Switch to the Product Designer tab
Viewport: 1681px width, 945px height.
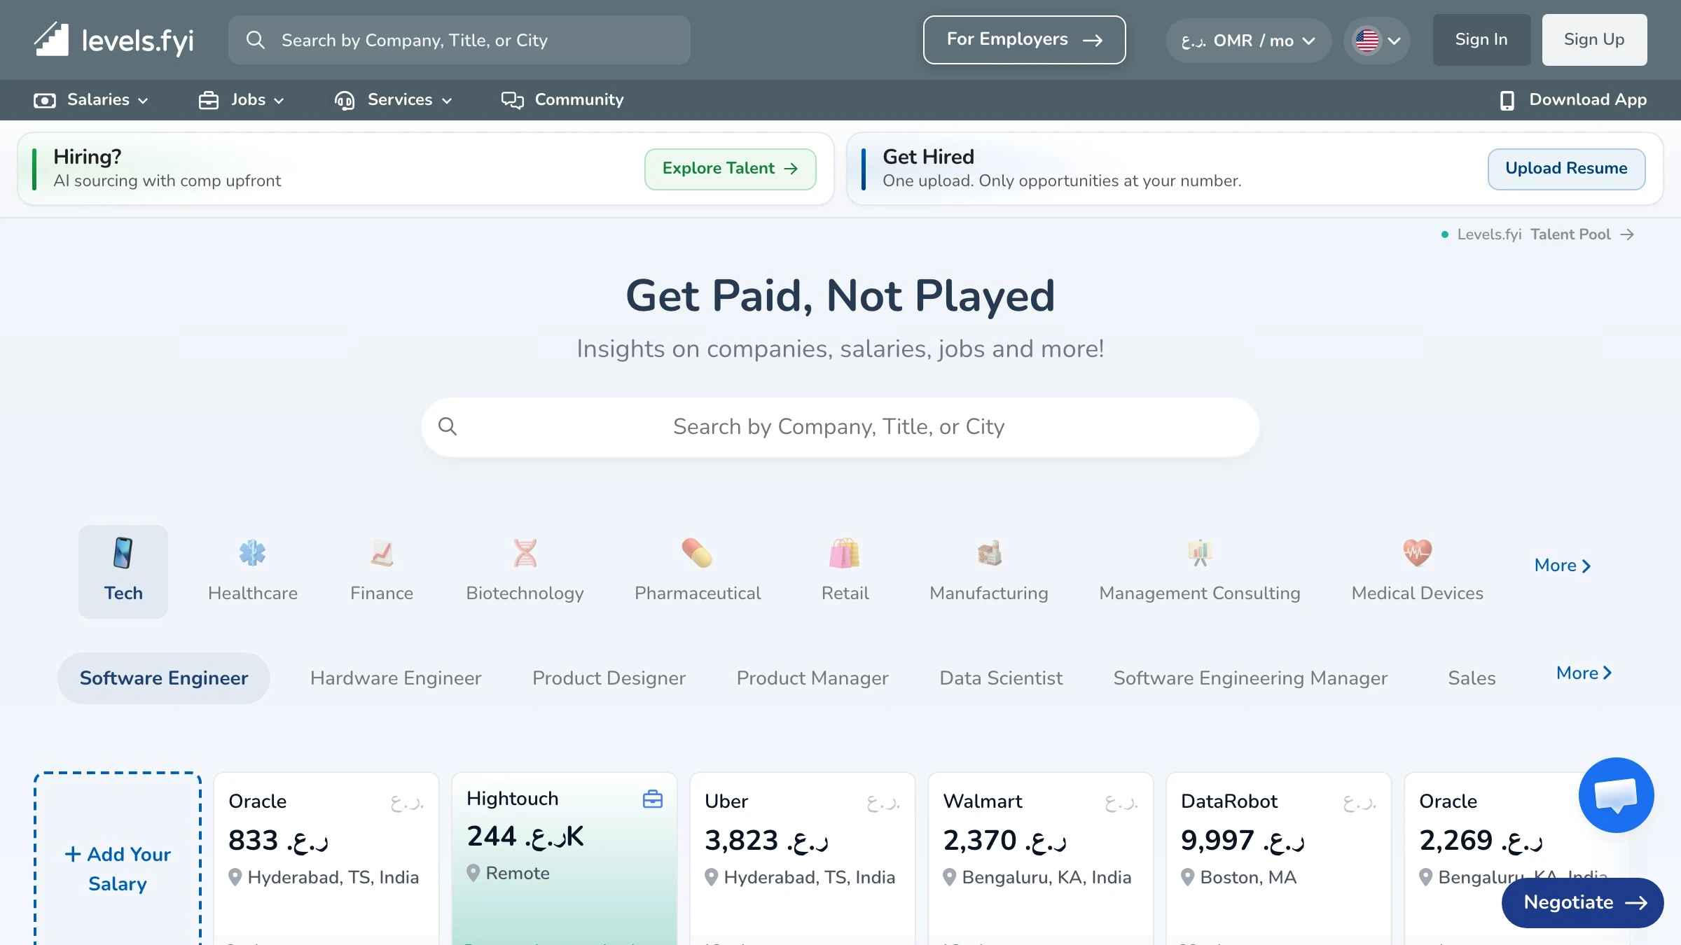[609, 678]
